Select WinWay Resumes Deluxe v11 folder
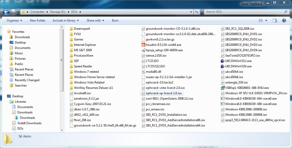Screen dimensions: 292x148 click(93, 88)
